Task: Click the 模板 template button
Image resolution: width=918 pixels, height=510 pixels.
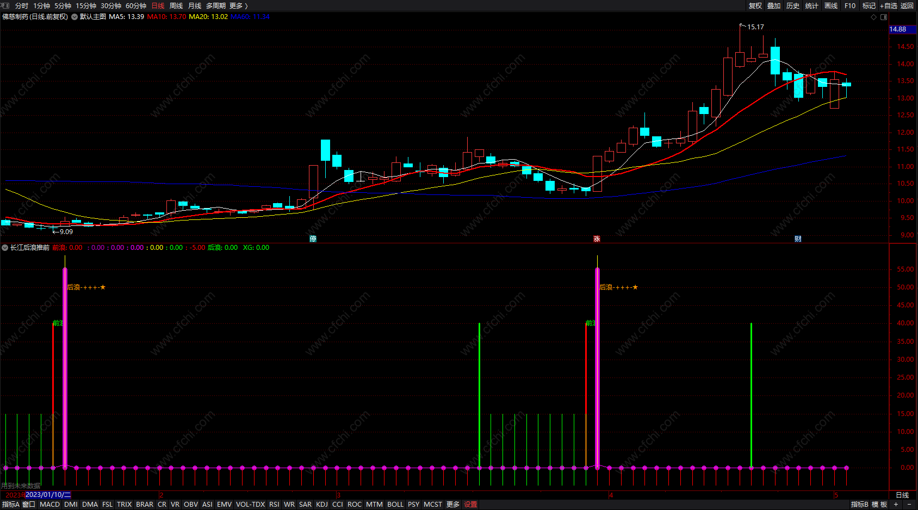Action: point(879,505)
